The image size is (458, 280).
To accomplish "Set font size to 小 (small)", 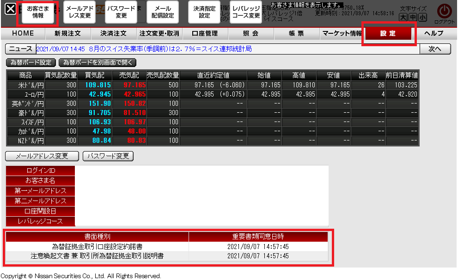I will [422, 18].
